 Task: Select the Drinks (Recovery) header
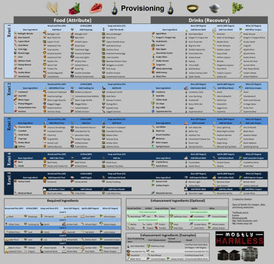209,20
